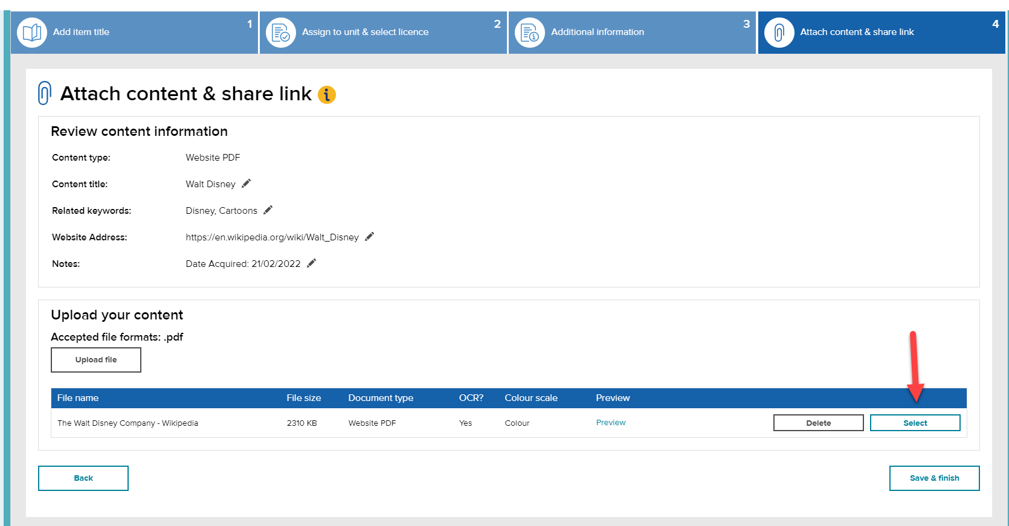Click the open book icon in step 1
Screen dimensions: 1009x526
[32, 32]
